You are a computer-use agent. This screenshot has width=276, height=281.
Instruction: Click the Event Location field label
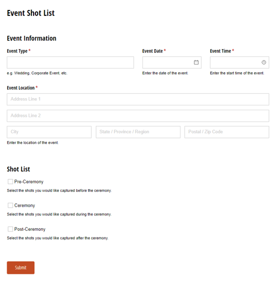[21, 88]
